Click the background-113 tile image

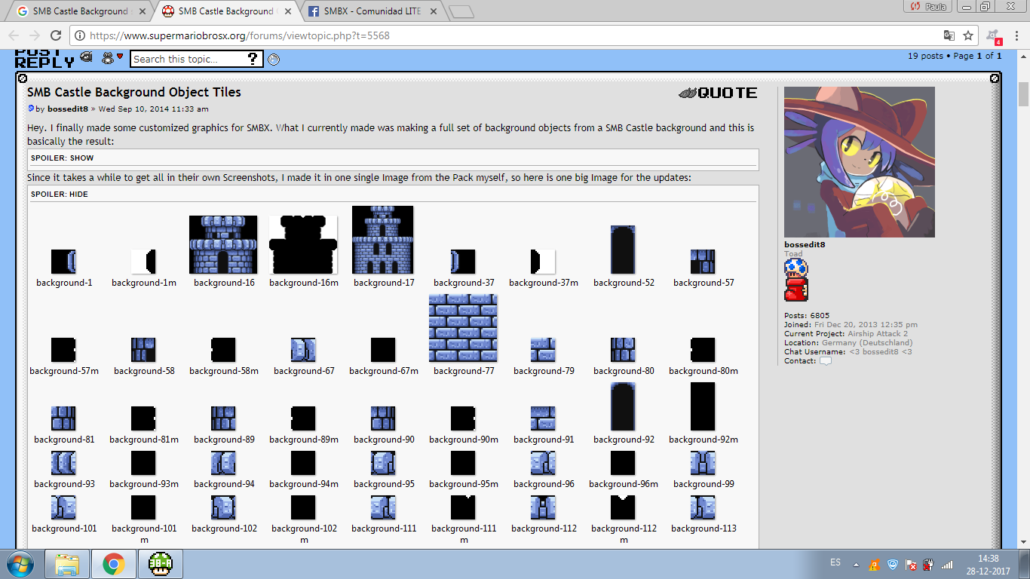click(703, 507)
